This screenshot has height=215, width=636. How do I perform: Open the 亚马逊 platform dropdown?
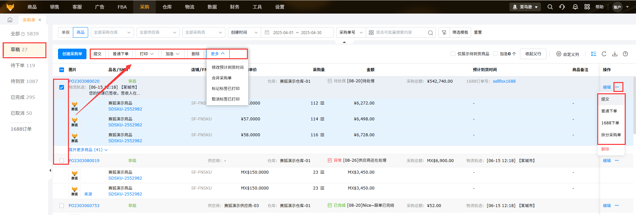coord(525,7)
